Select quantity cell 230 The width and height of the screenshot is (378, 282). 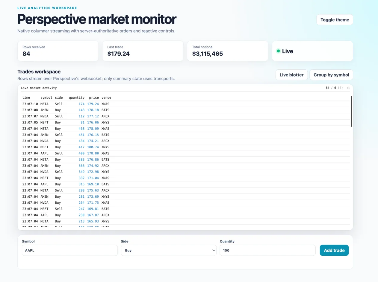click(81, 215)
